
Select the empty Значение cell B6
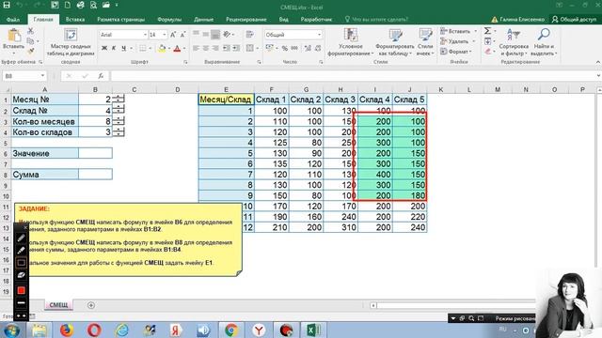coord(95,153)
